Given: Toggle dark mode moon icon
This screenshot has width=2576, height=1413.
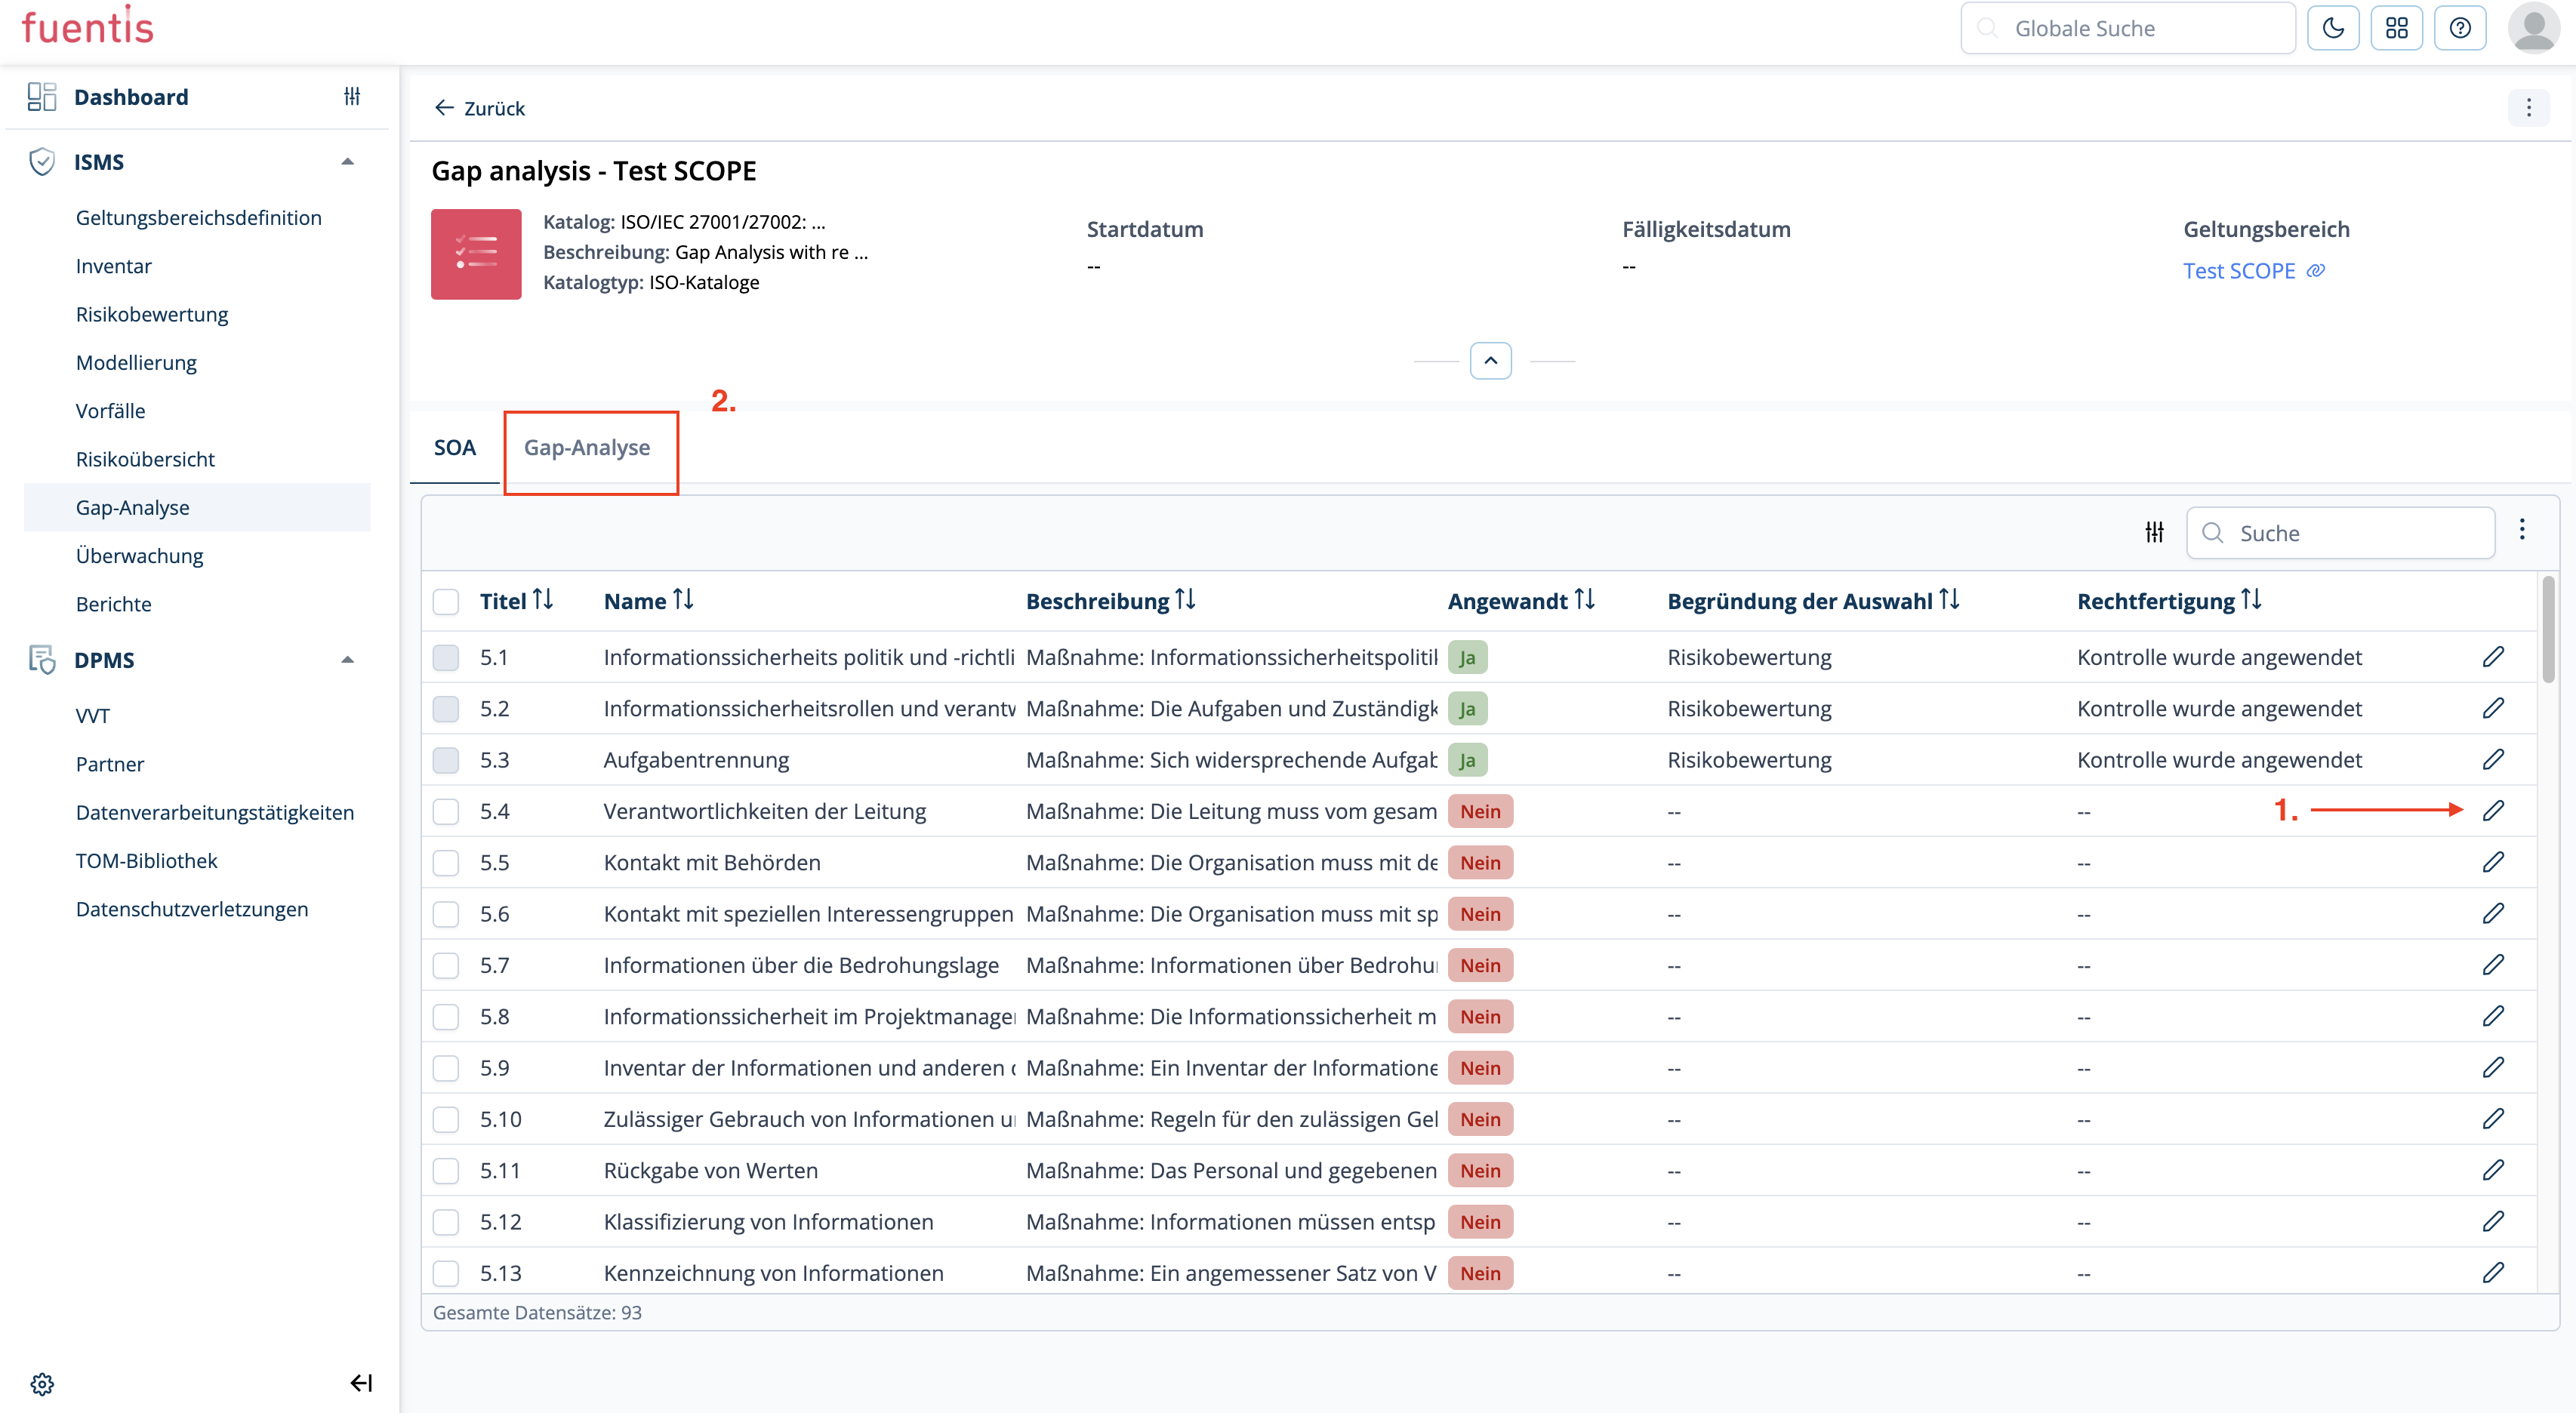Looking at the screenshot, I should coord(2332,28).
